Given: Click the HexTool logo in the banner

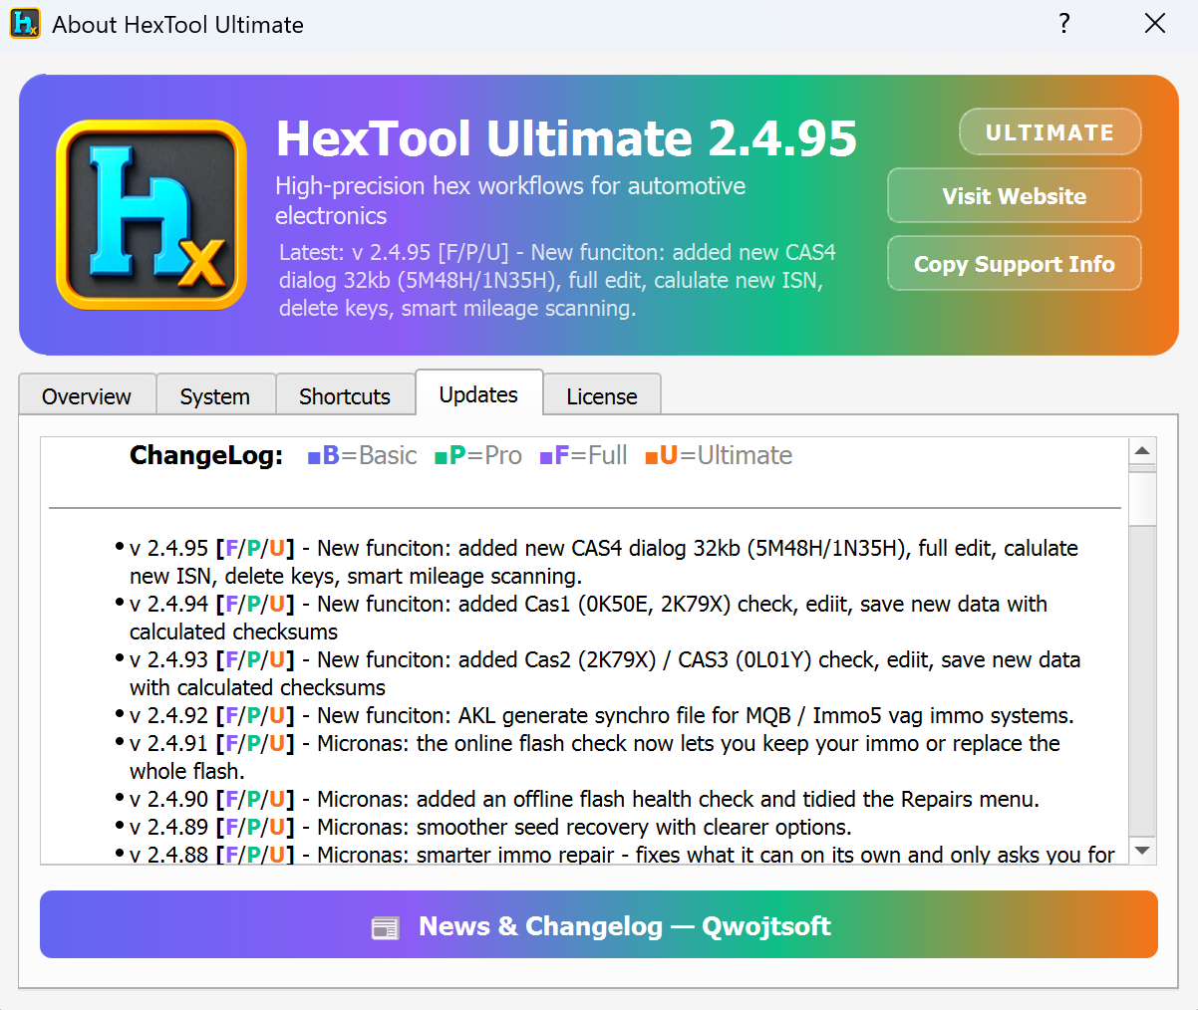Looking at the screenshot, I should (x=151, y=215).
